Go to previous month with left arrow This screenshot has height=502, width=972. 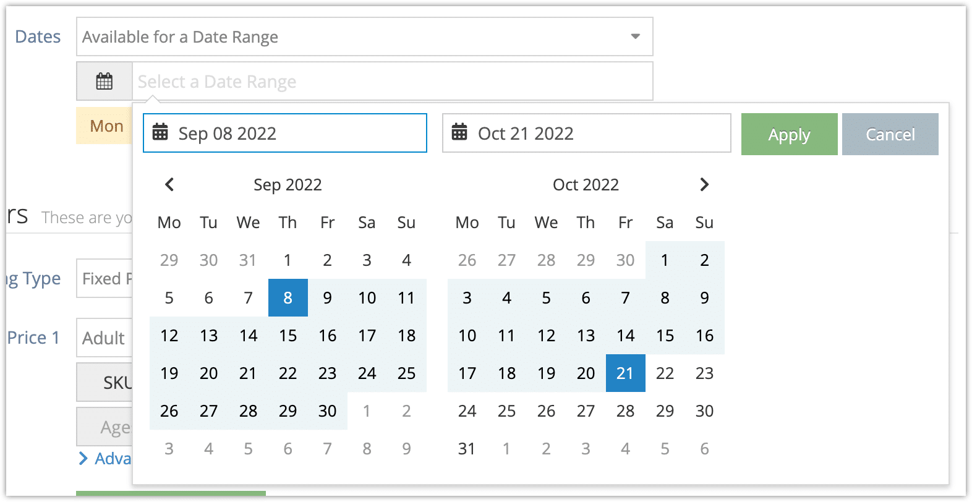(169, 184)
